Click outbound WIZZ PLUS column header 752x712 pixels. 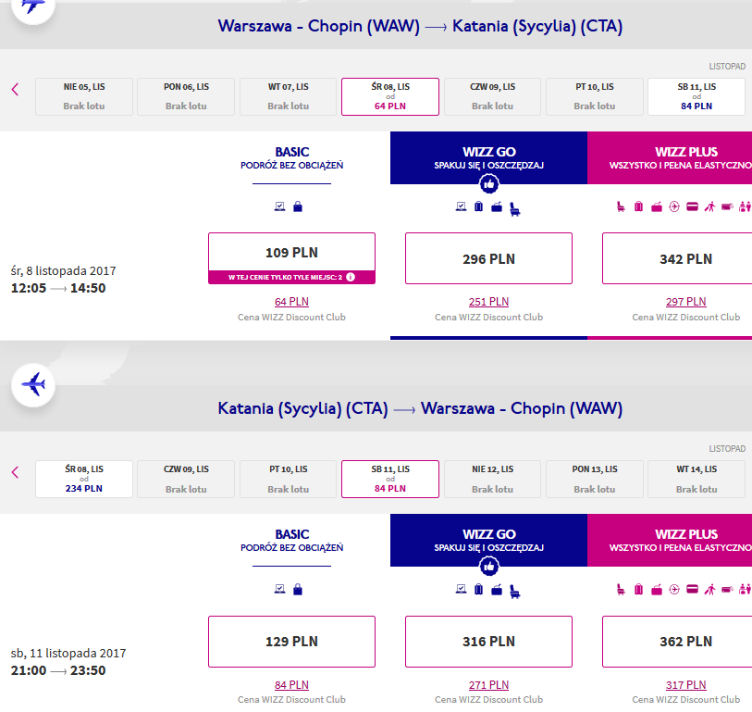point(670,158)
